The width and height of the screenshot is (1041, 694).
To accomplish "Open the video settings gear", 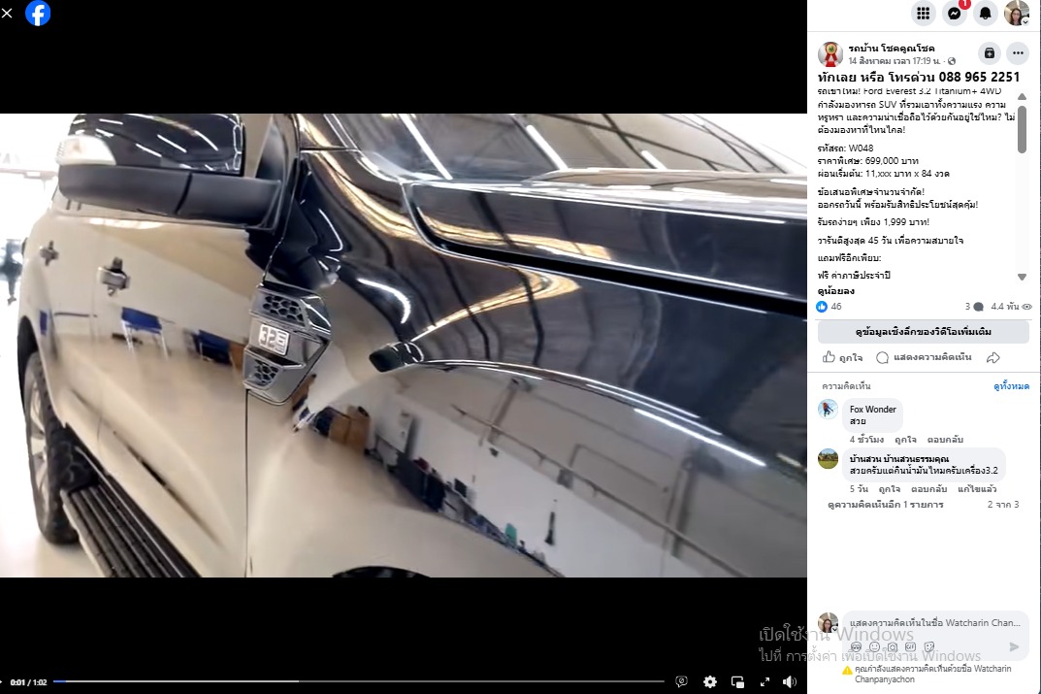I will point(710,681).
